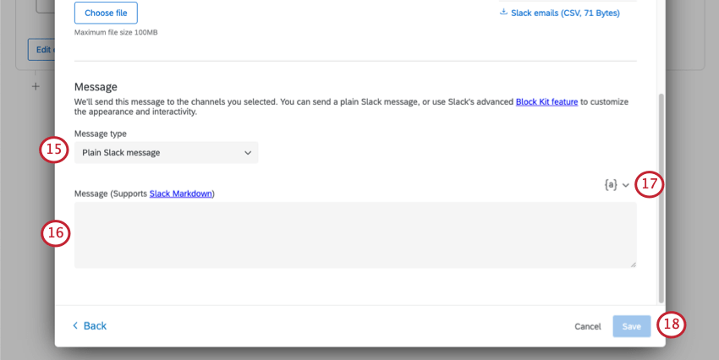Click the message box resize handle
This screenshot has width=719, height=360.
click(634, 265)
